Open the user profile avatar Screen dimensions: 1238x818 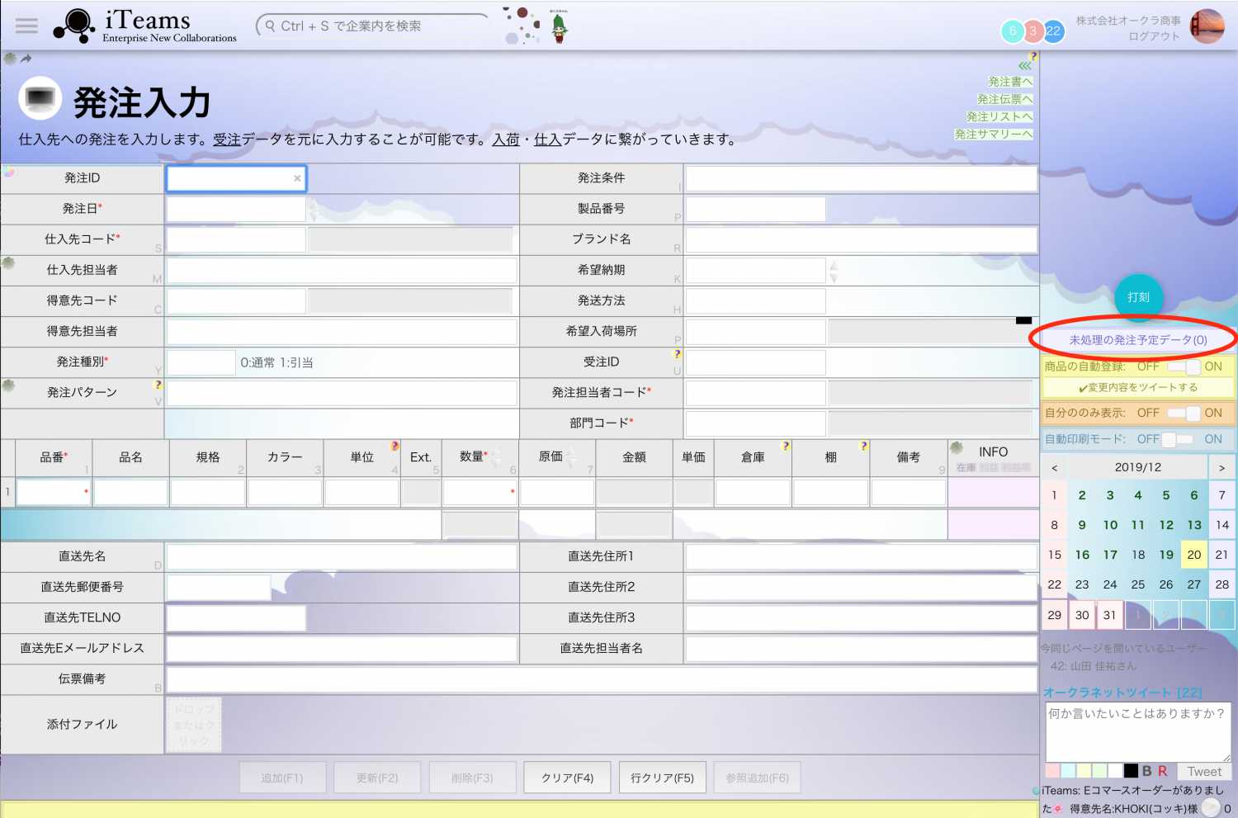point(1207,26)
